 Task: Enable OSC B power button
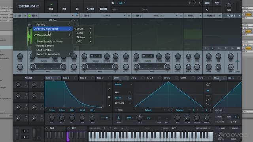click(81, 16)
